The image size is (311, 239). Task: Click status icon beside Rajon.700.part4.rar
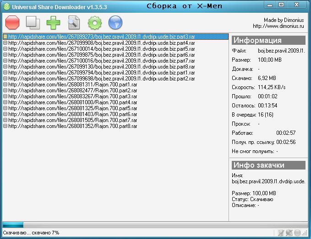pyautogui.click(x=5, y=102)
